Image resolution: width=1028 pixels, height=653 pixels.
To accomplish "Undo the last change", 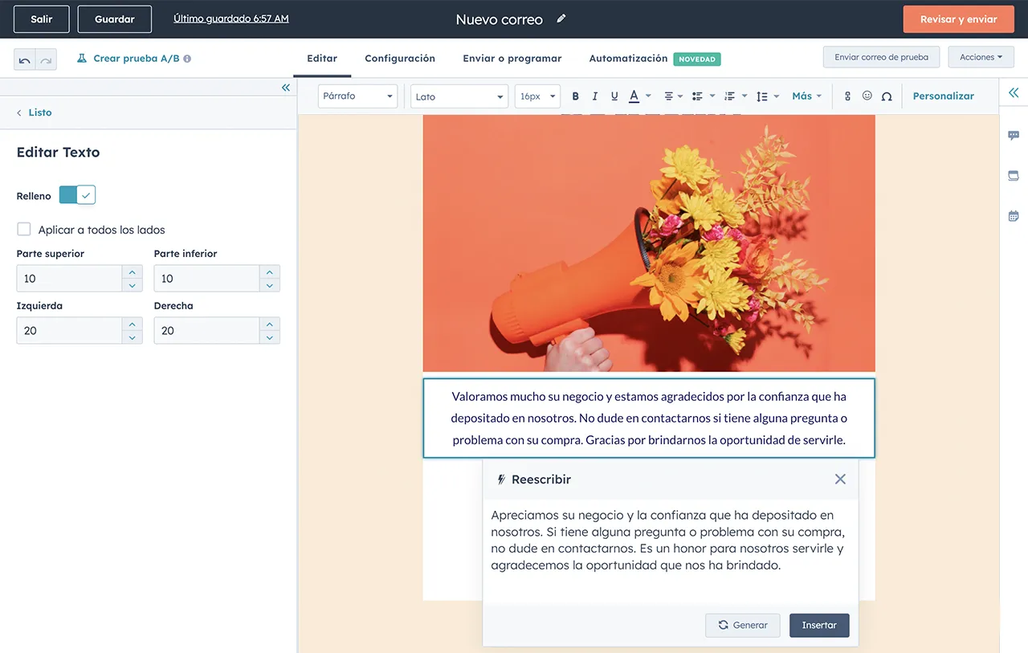I will (x=25, y=59).
